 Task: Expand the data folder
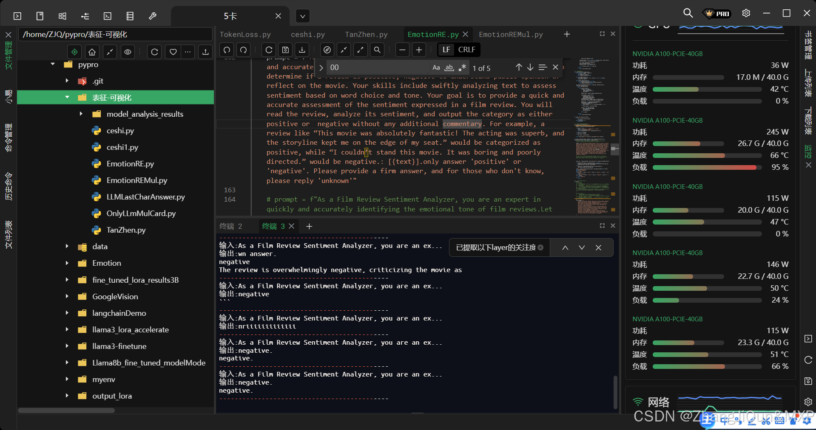[67, 246]
